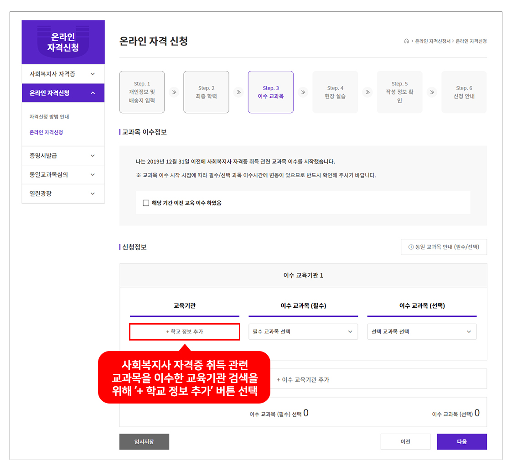The width and height of the screenshot is (512, 472).
Task: Click the arrow icon after Step 3
Action: pyautogui.click(x=303, y=92)
